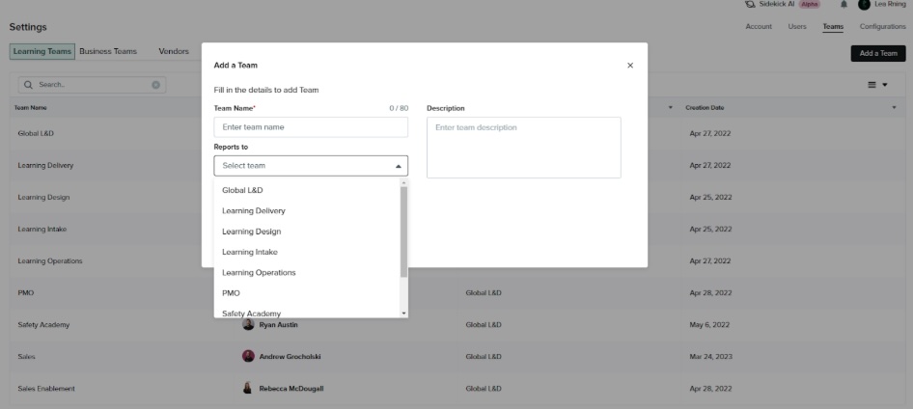Open the Creation Date column sort arrow
913x409 pixels.
click(x=895, y=107)
